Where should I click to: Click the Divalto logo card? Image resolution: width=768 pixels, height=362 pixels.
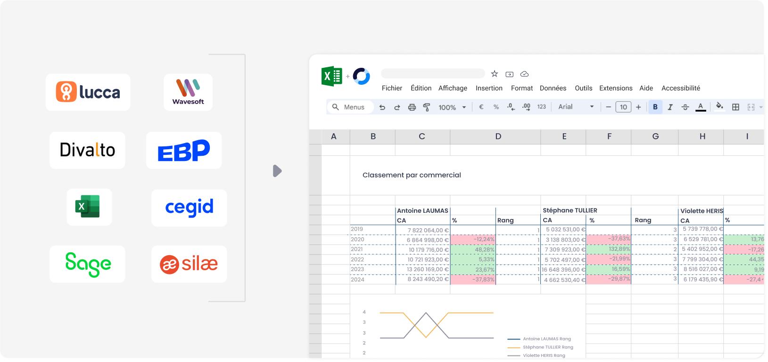[x=87, y=150]
